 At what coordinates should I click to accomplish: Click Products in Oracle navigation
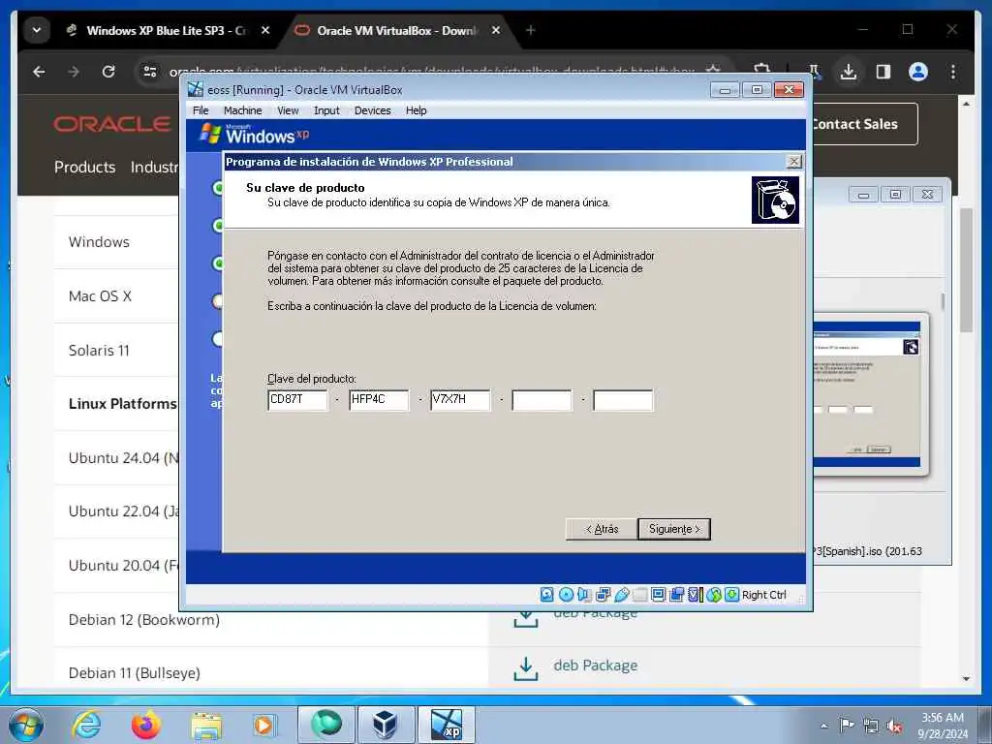(85, 167)
